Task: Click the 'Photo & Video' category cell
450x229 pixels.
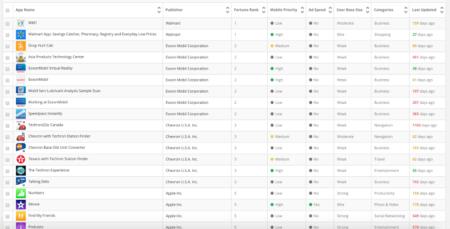Action: coord(386,205)
